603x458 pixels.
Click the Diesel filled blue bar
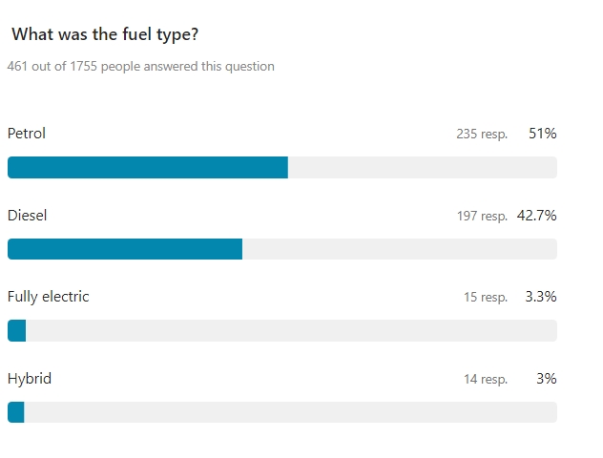tap(125, 249)
